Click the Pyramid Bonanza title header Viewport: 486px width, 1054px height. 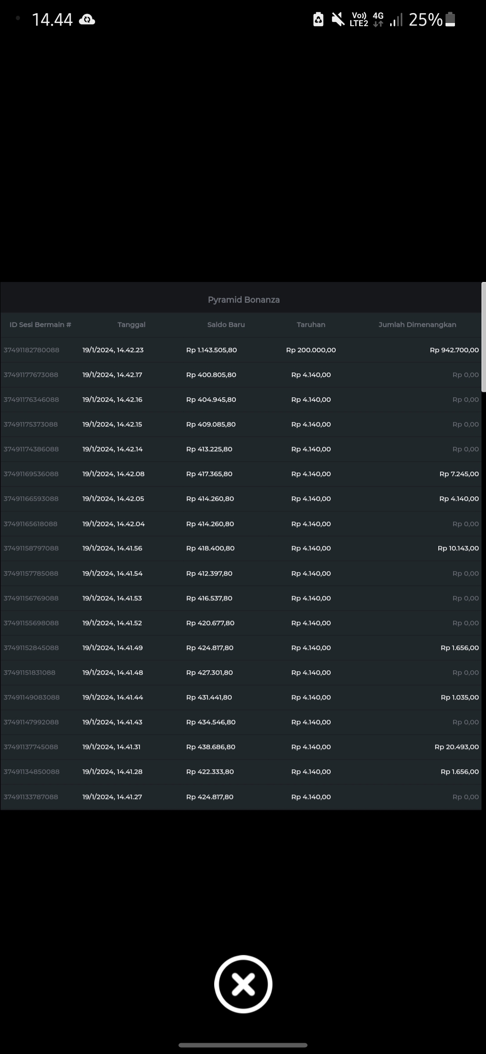pyautogui.click(x=243, y=300)
